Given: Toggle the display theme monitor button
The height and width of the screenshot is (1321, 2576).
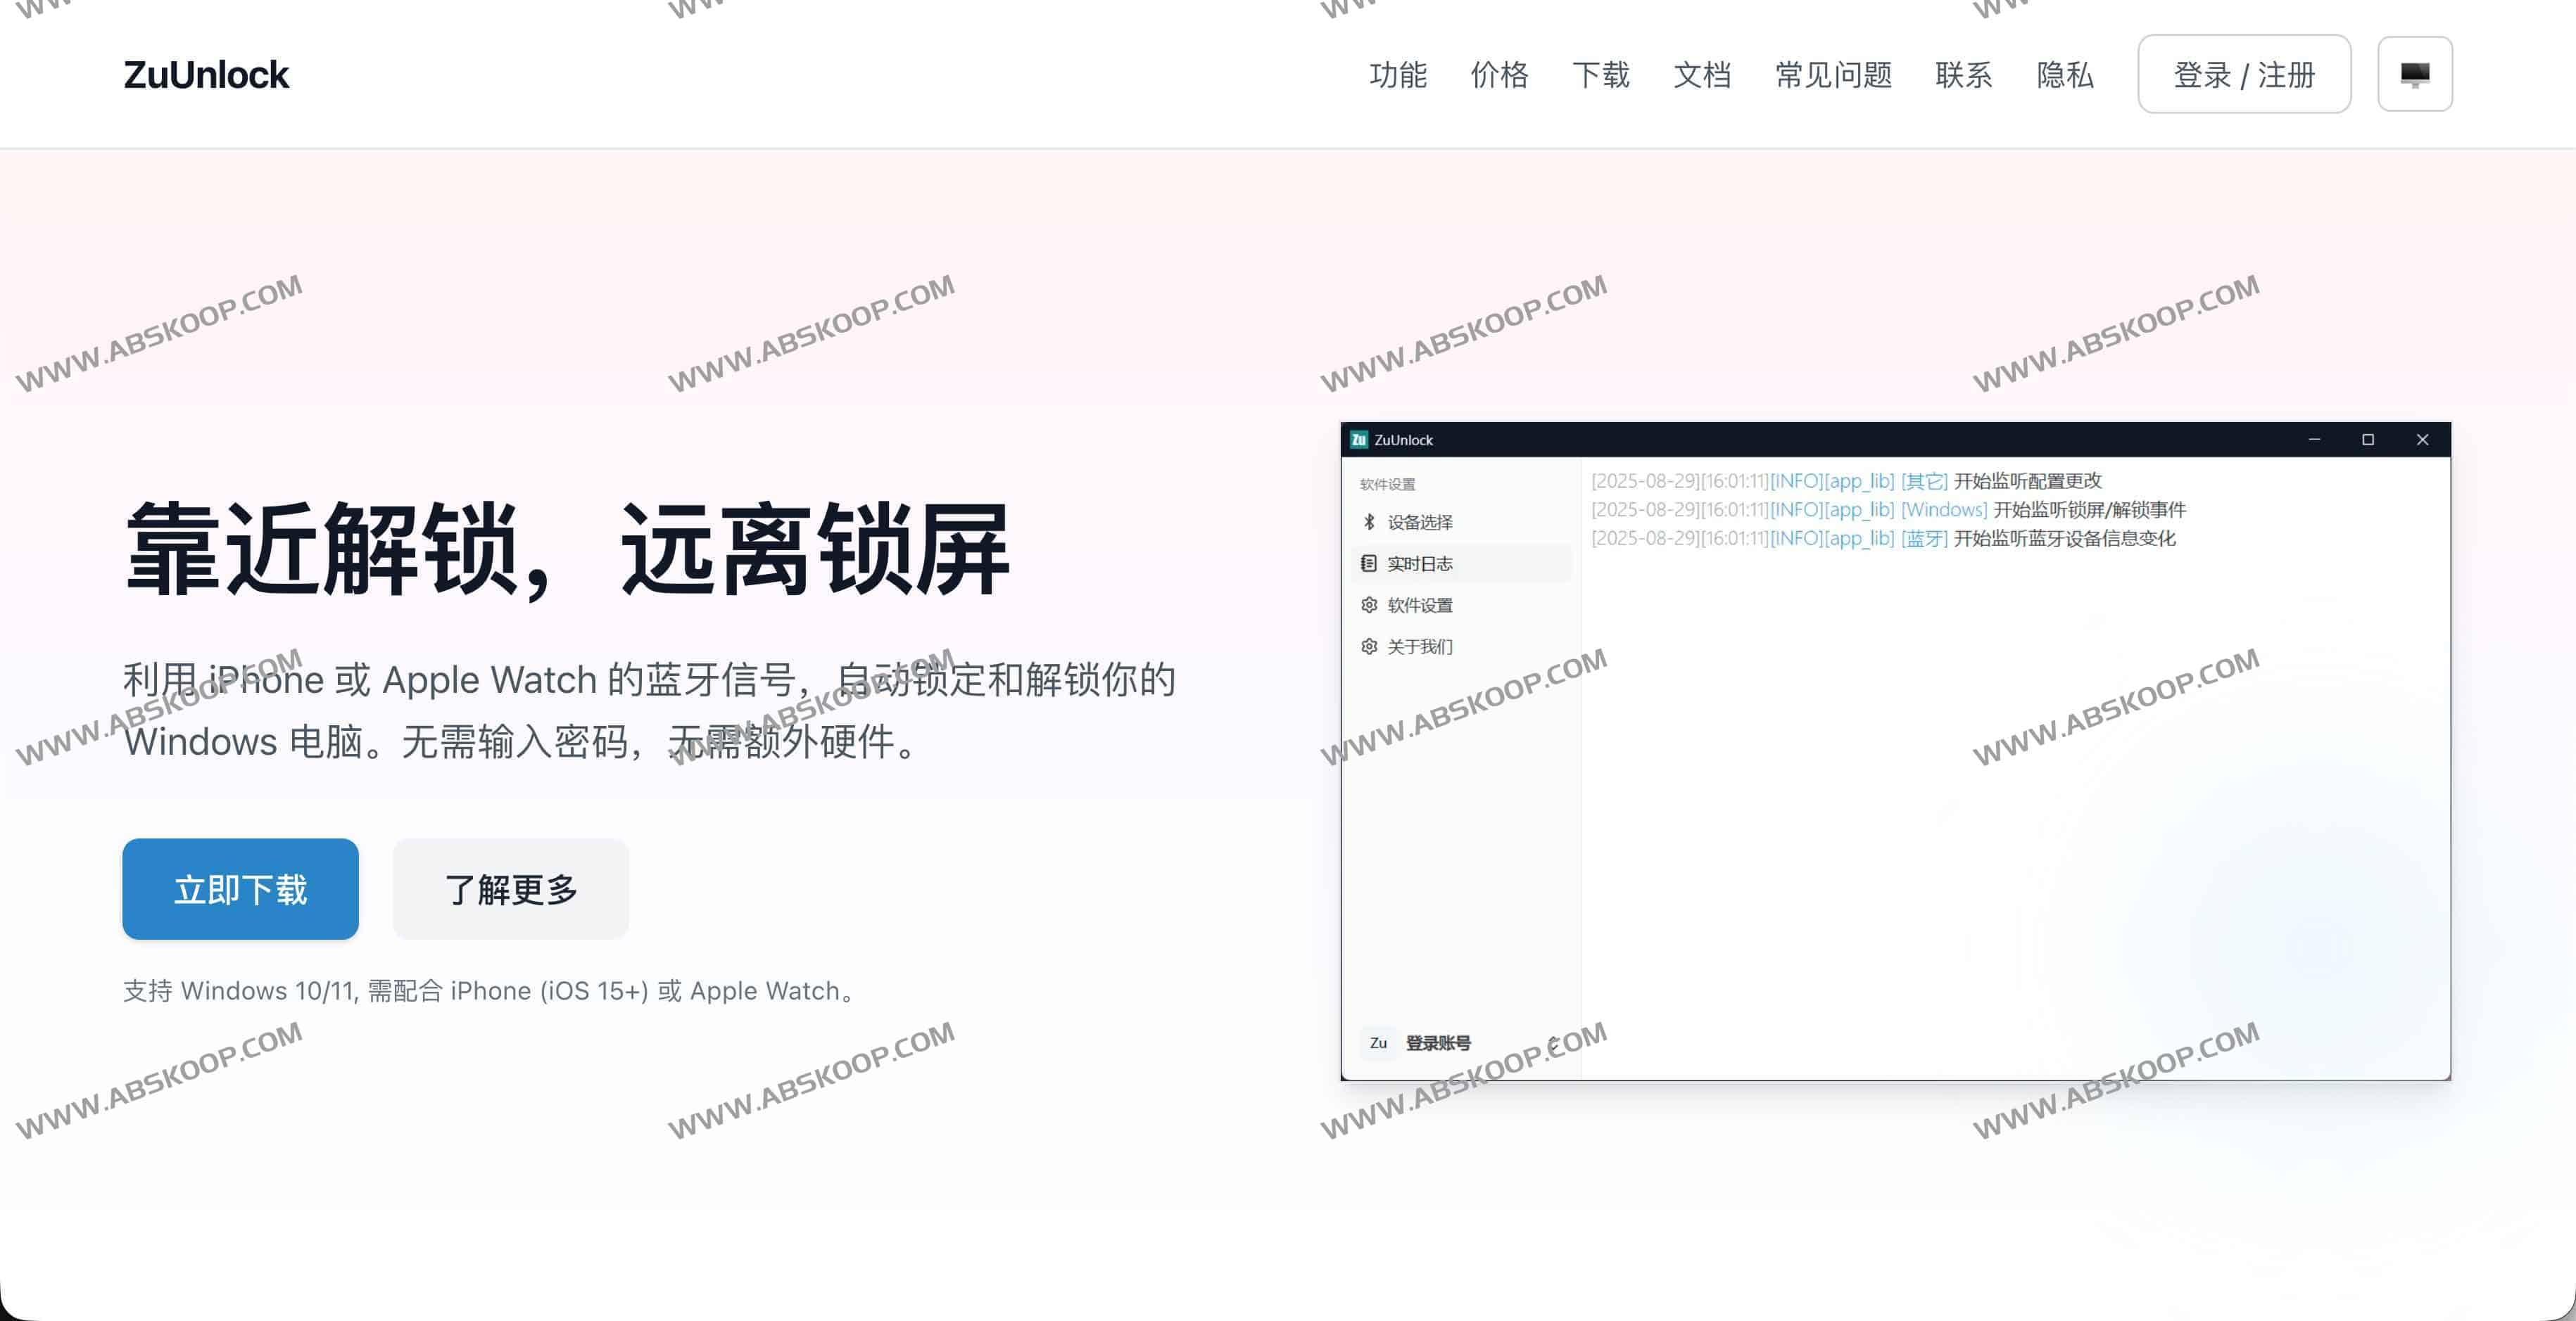Looking at the screenshot, I should 2415,73.
